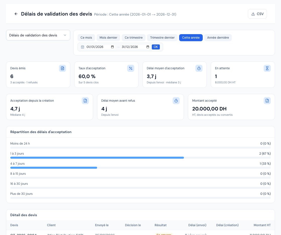Viewport: 281px width, 235px height.
Task: Click the 3,7 j average delay value
Action: [x=152, y=76]
